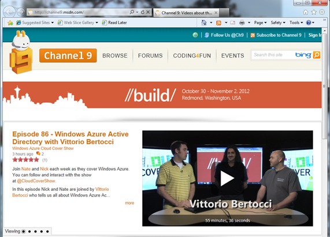330x237 pixels.
Task: Open the blank new tab button
Action: (x=224, y=13)
